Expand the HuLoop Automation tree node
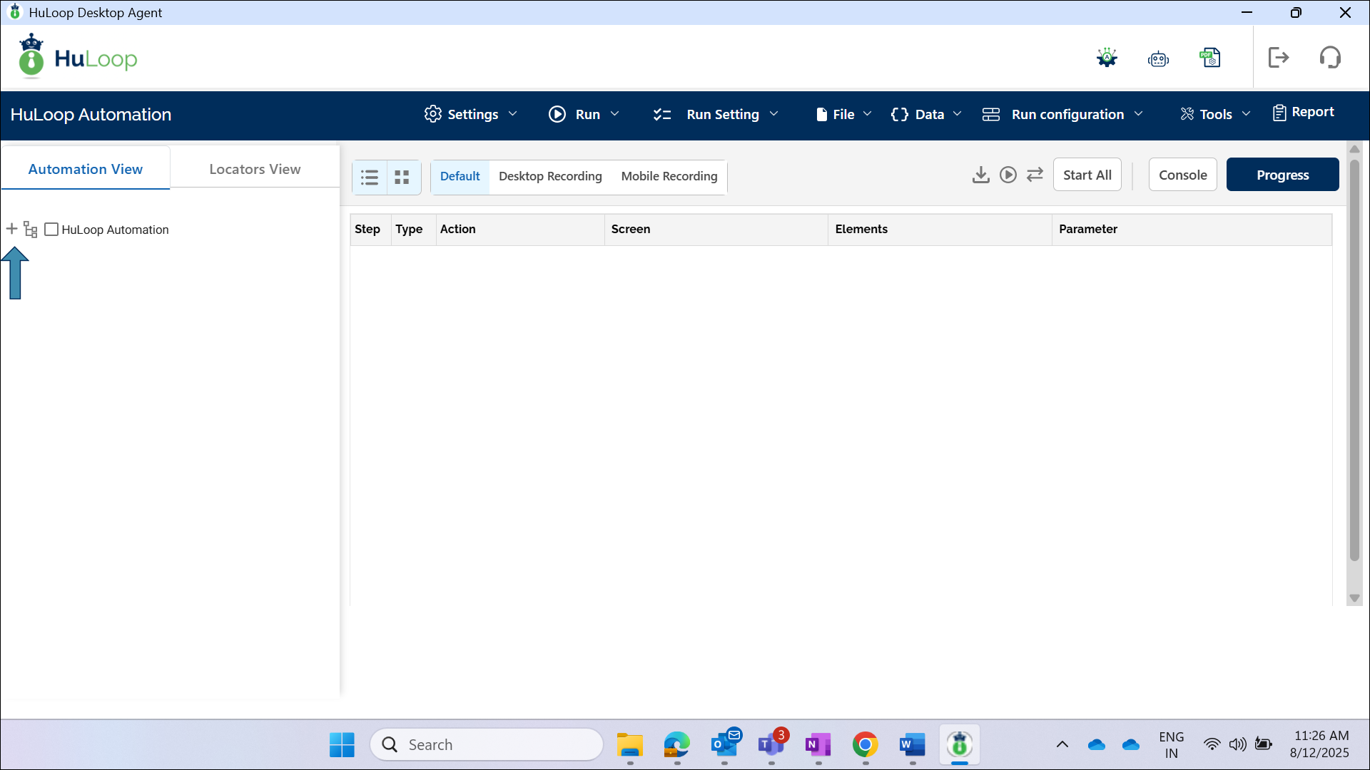Image resolution: width=1370 pixels, height=770 pixels. pyautogui.click(x=11, y=229)
